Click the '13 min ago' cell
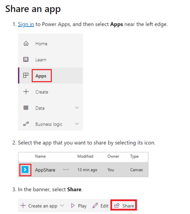 (x=87, y=170)
